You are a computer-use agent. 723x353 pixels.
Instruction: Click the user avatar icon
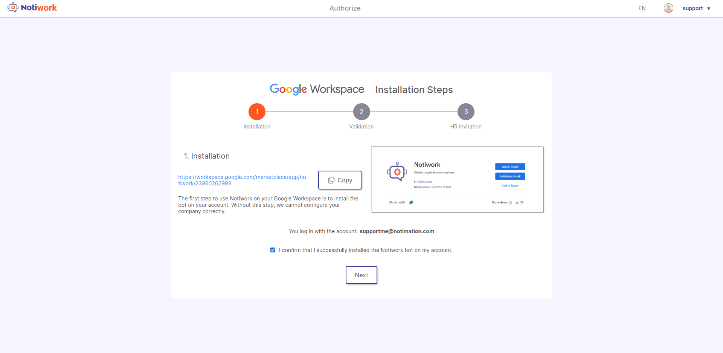[668, 8]
